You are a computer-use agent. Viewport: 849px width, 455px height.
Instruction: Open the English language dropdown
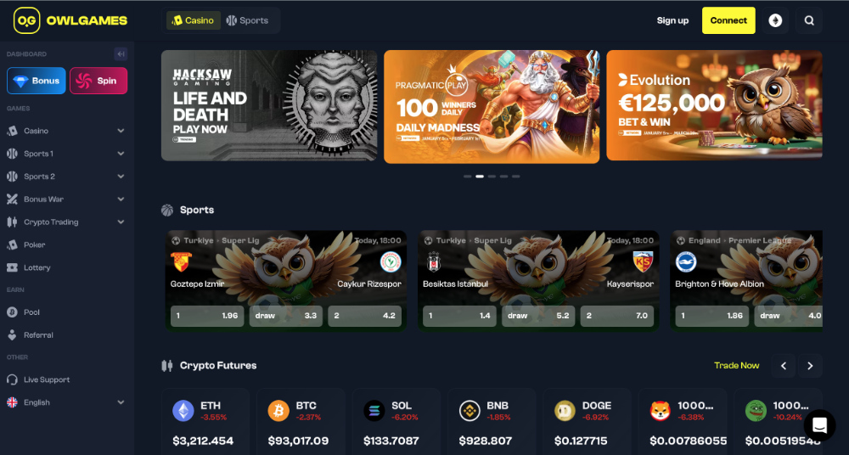coord(66,402)
